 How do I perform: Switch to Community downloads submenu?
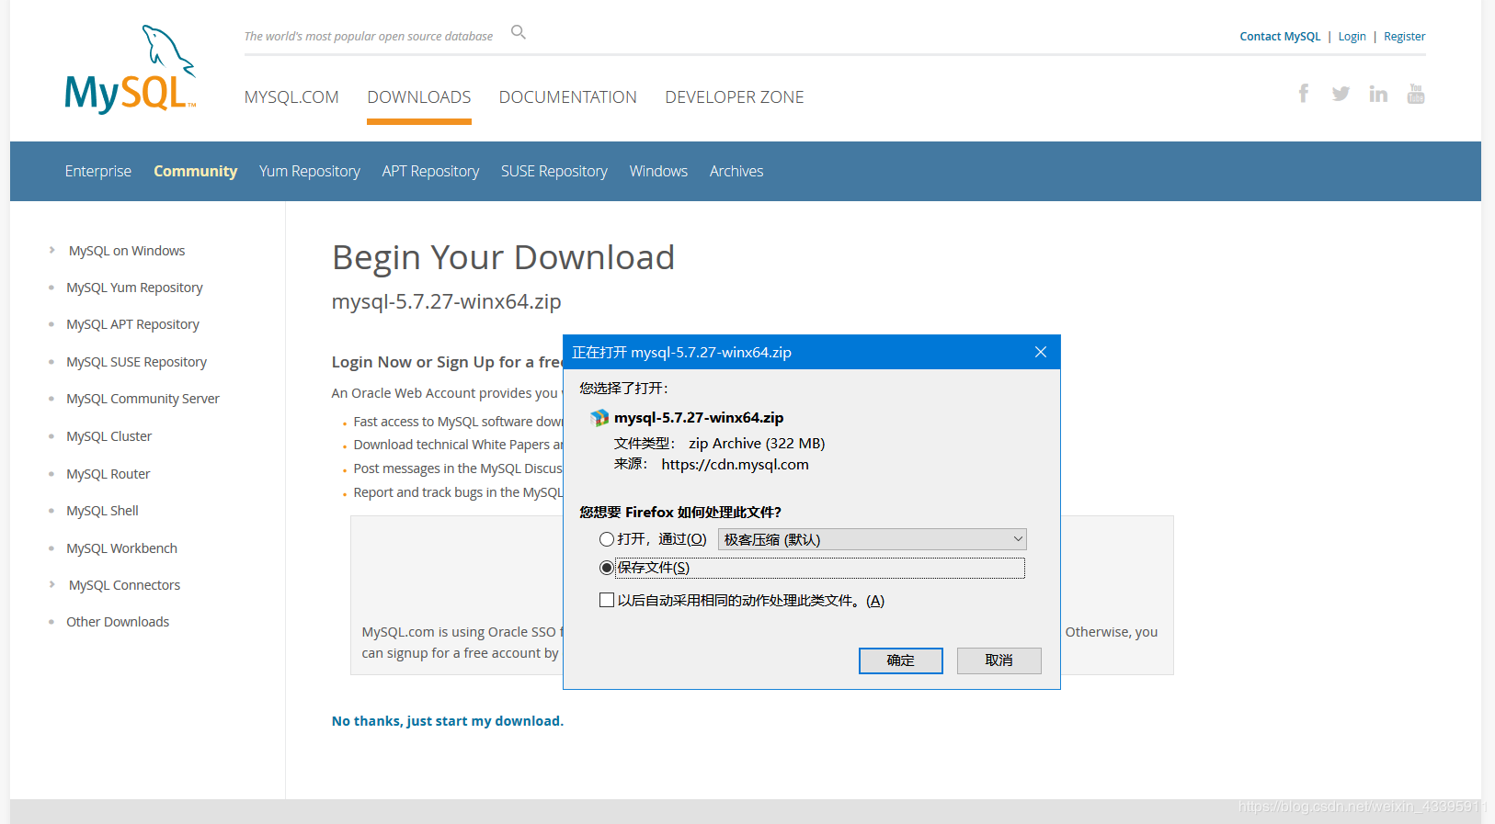196,171
